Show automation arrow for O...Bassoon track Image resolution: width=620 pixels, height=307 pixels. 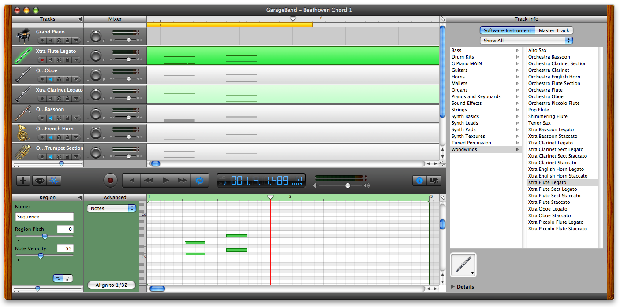(76, 118)
